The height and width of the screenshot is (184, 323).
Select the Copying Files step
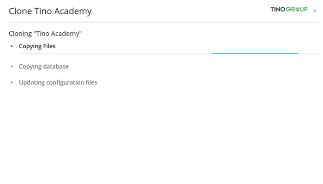[x=37, y=46]
